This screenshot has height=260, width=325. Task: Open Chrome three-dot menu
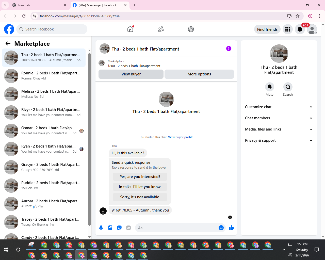[x=319, y=16]
